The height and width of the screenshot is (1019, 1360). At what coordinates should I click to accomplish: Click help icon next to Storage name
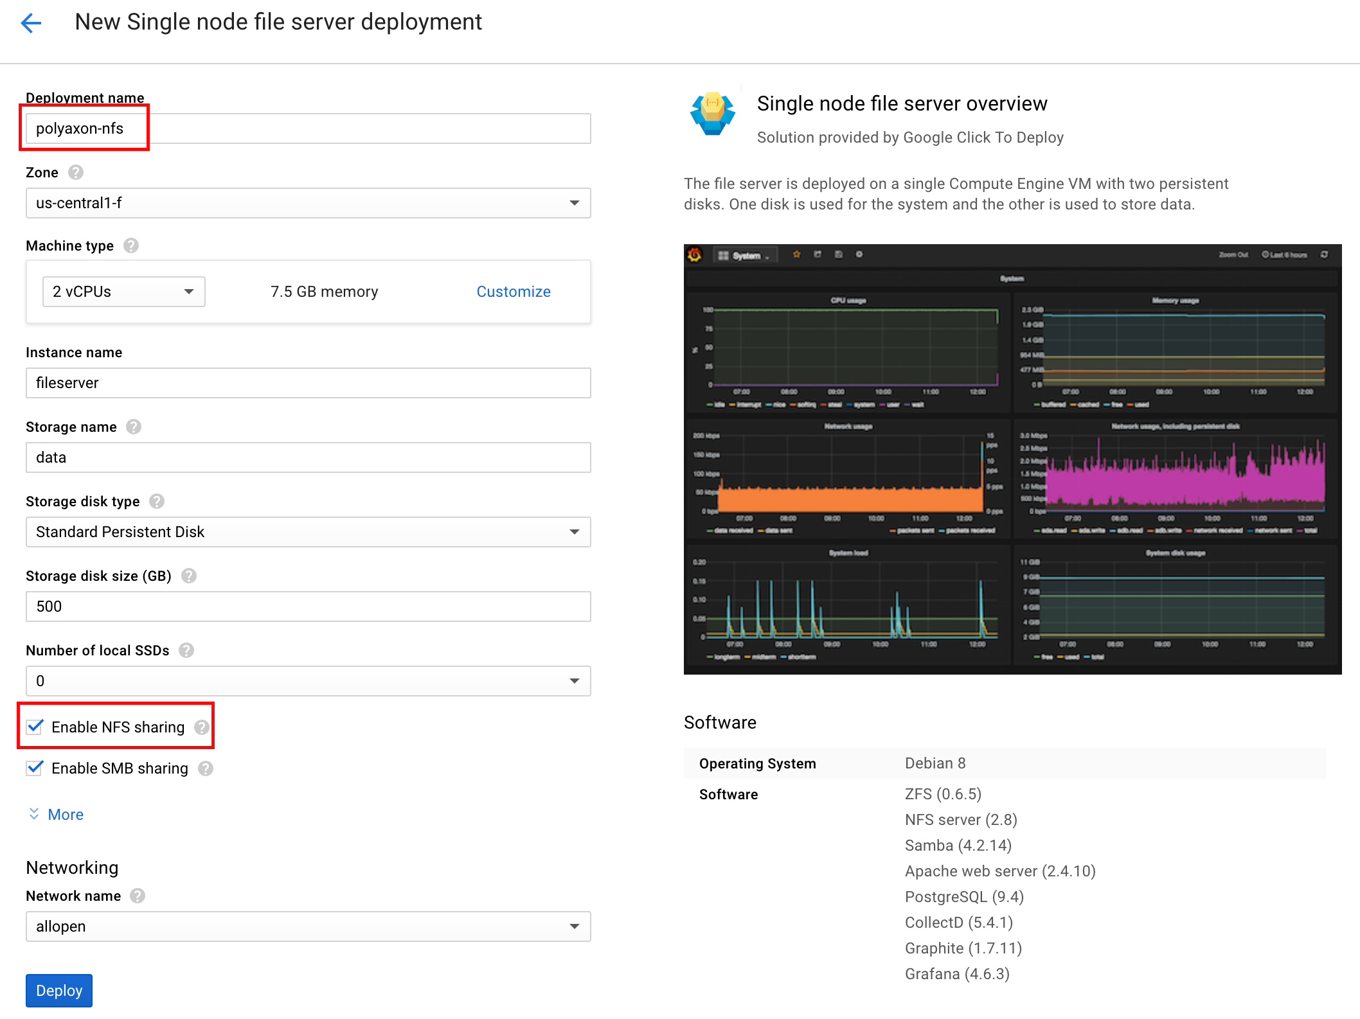134,427
